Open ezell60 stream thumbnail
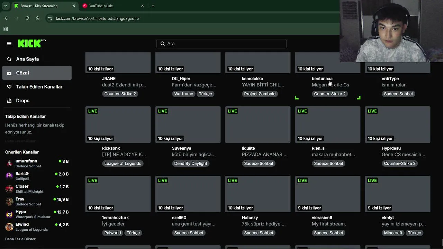Screen dimensions: 443x249 click(x=188, y=194)
